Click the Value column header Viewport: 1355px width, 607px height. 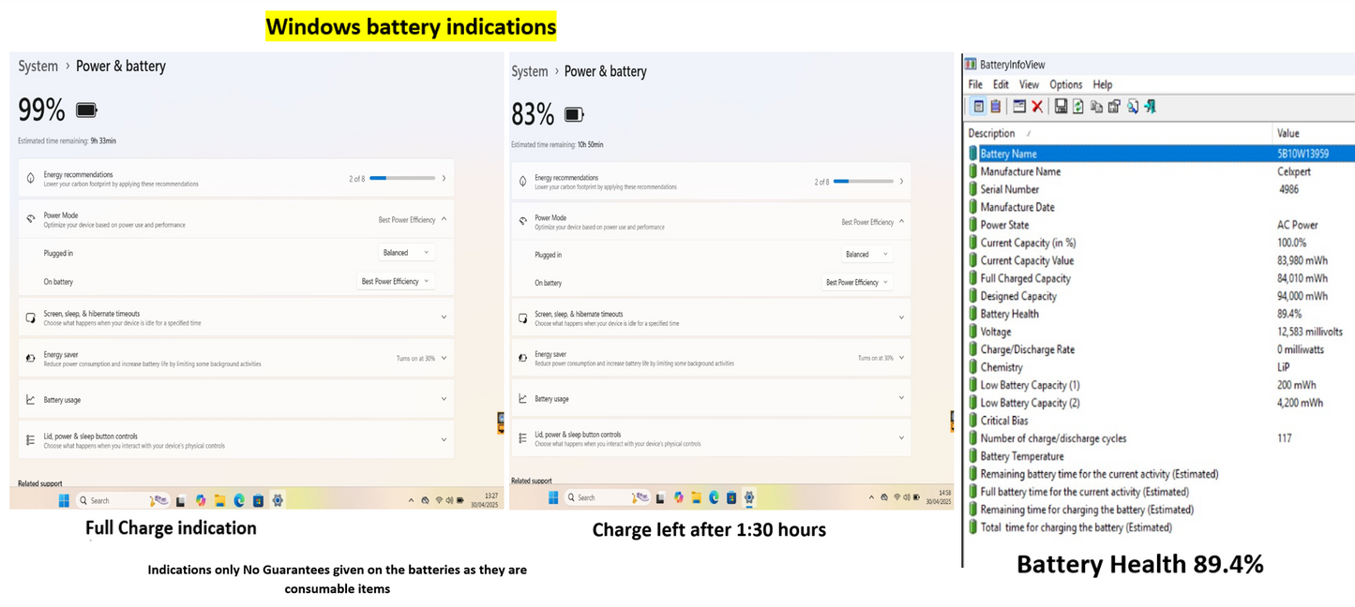tap(1287, 133)
